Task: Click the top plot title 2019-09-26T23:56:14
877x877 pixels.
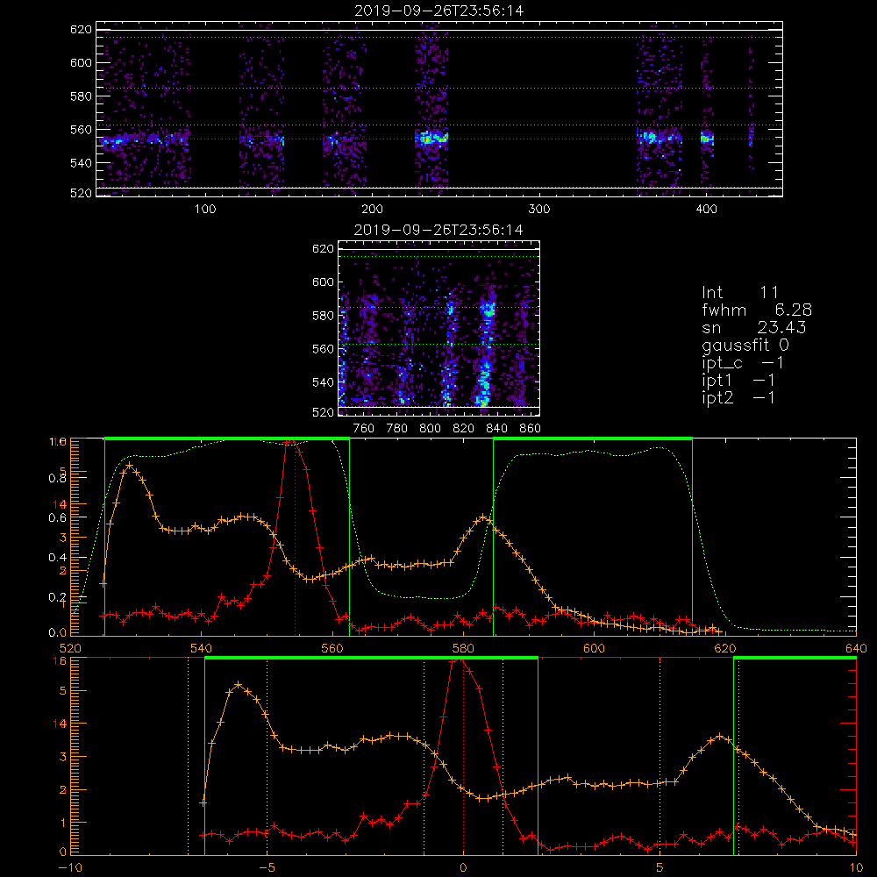Action: click(x=439, y=11)
